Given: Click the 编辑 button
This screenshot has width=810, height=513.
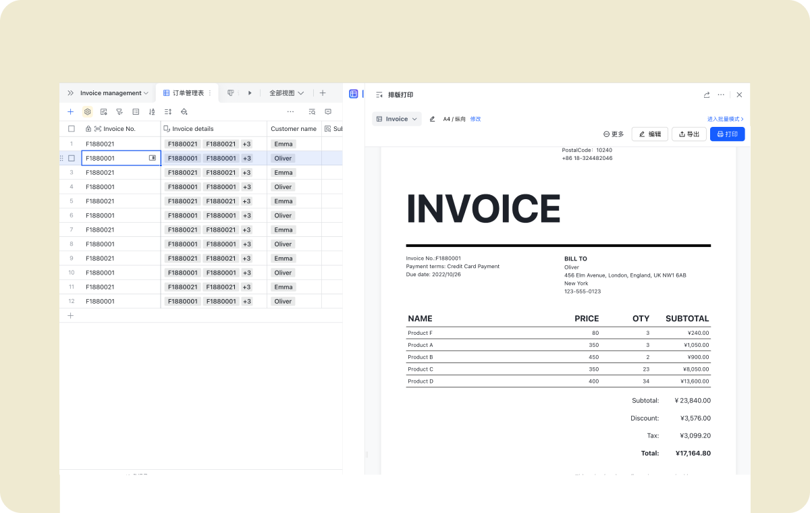Looking at the screenshot, I should (650, 134).
